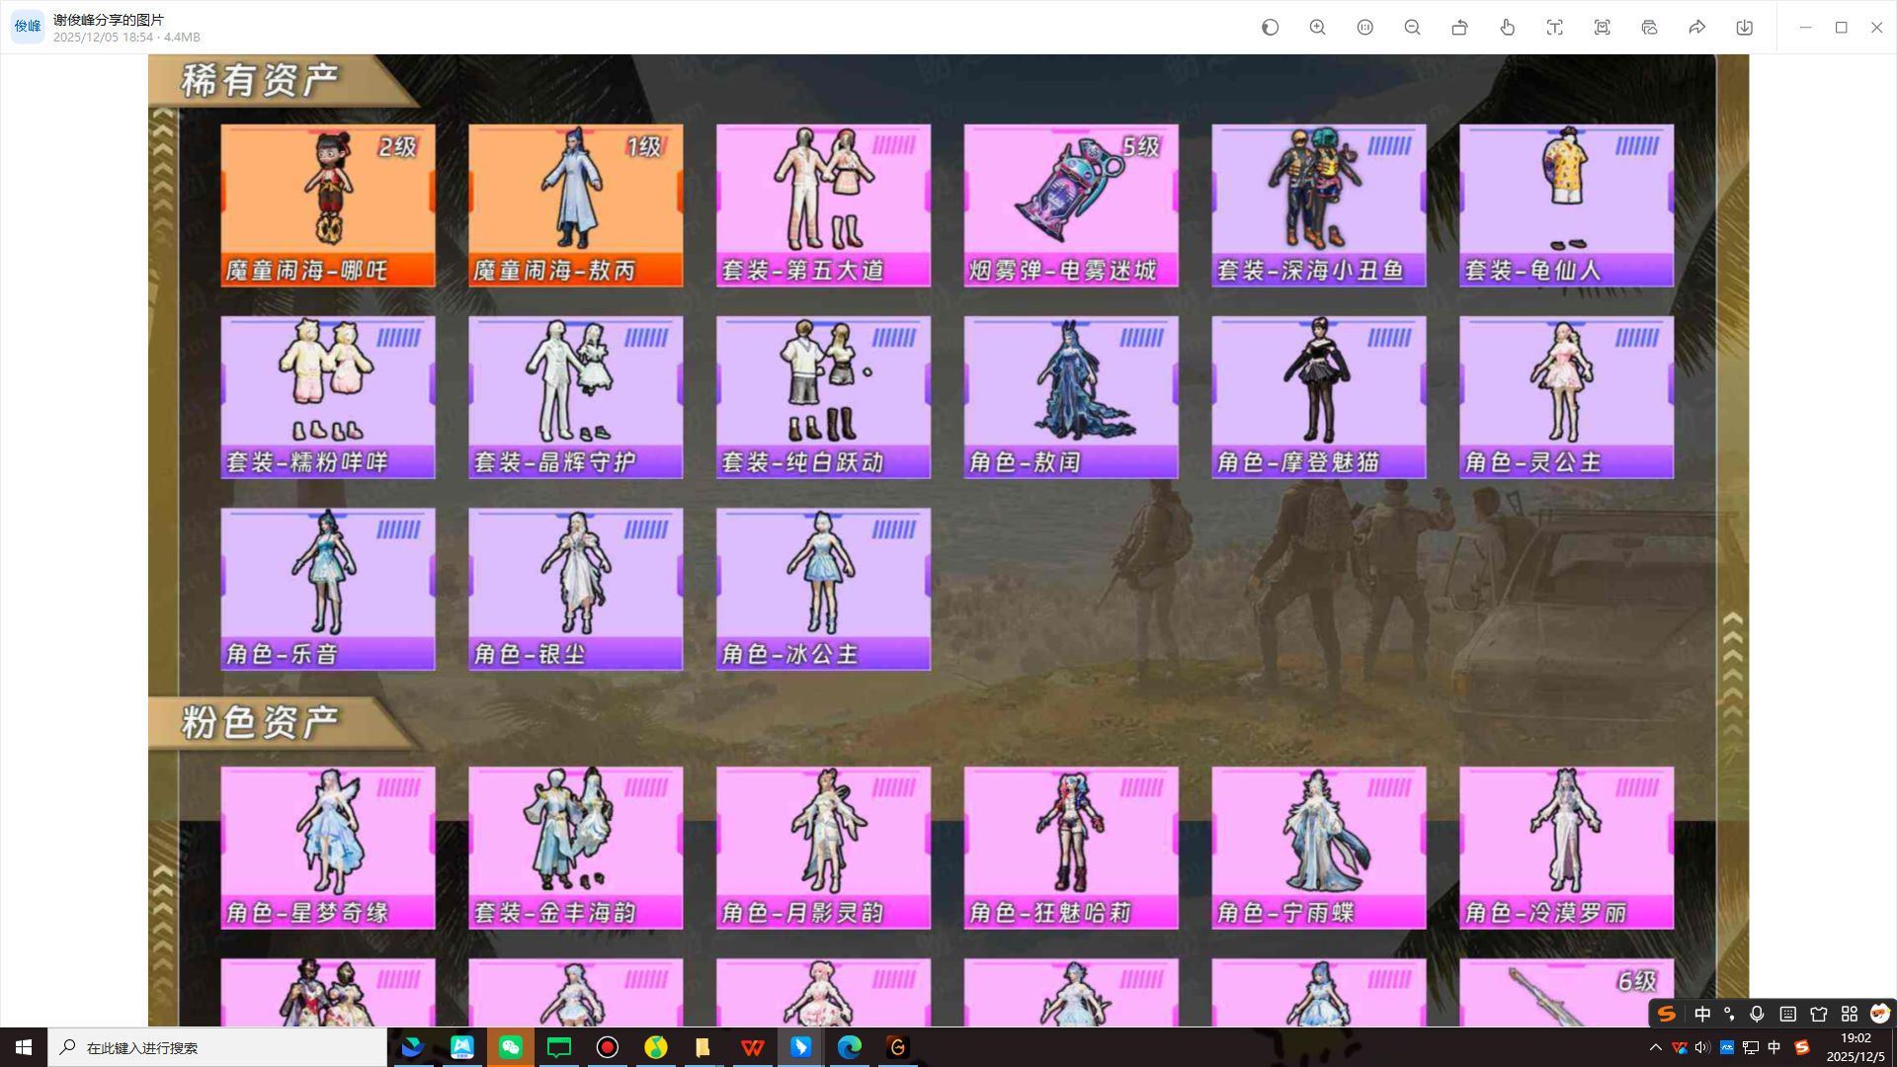Click the zoom in magnifier icon
The image size is (1897, 1067).
coord(1317,28)
